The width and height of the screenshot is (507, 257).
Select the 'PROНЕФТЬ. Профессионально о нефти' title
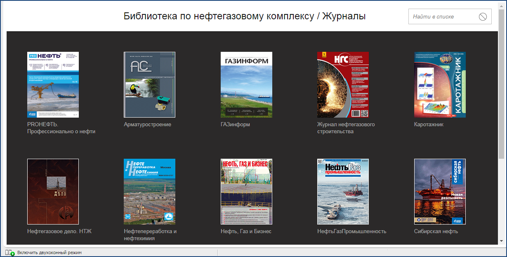tap(61, 128)
